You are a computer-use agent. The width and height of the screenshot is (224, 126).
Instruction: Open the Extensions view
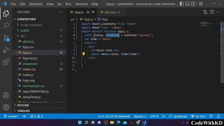[6, 62]
